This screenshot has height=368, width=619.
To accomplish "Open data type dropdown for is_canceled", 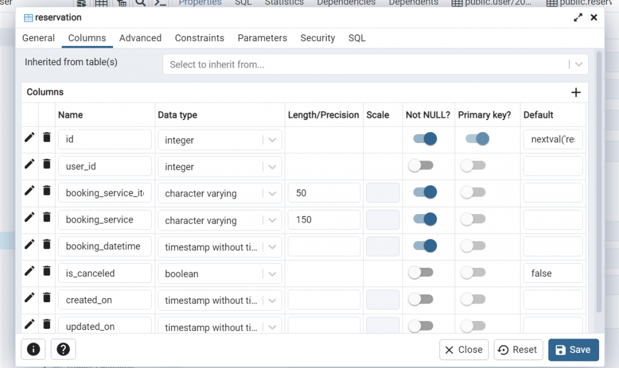I will (273, 273).
